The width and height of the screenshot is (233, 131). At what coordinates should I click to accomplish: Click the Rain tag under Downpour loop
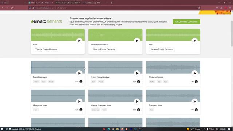point(151,110)
